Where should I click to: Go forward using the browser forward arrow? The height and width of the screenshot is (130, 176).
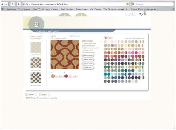click(6, 4)
